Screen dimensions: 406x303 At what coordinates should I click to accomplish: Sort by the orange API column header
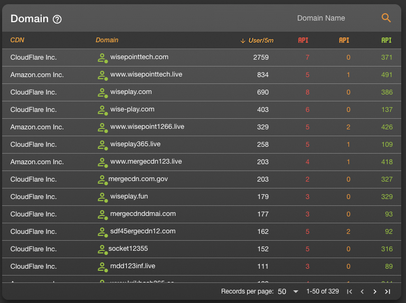coord(344,41)
